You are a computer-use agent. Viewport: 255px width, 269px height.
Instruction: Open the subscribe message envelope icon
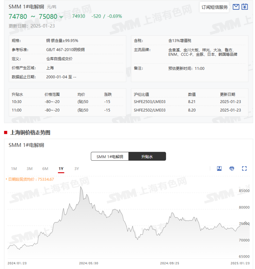[x=236, y=7]
